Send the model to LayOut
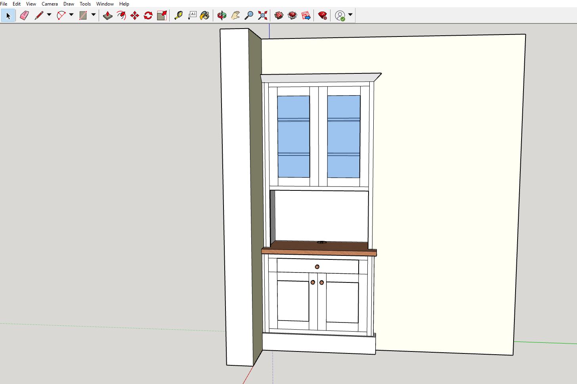 [306, 15]
